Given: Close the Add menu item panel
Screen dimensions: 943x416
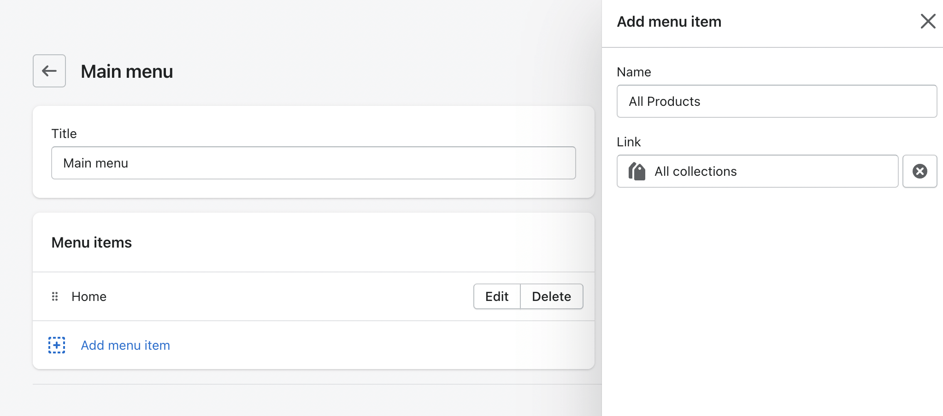Looking at the screenshot, I should coord(928,21).
